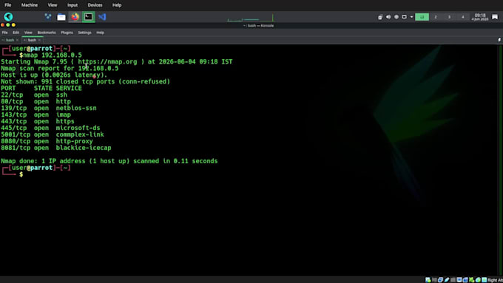Click the 'Not shown: 991 closed' line

85,81
